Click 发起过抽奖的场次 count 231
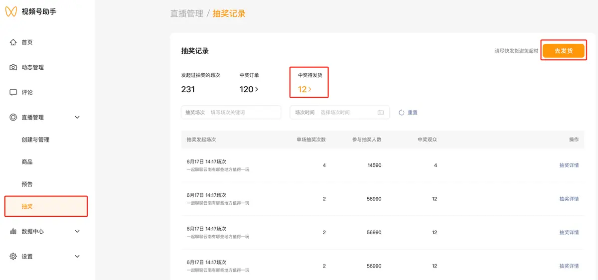 pyautogui.click(x=188, y=90)
